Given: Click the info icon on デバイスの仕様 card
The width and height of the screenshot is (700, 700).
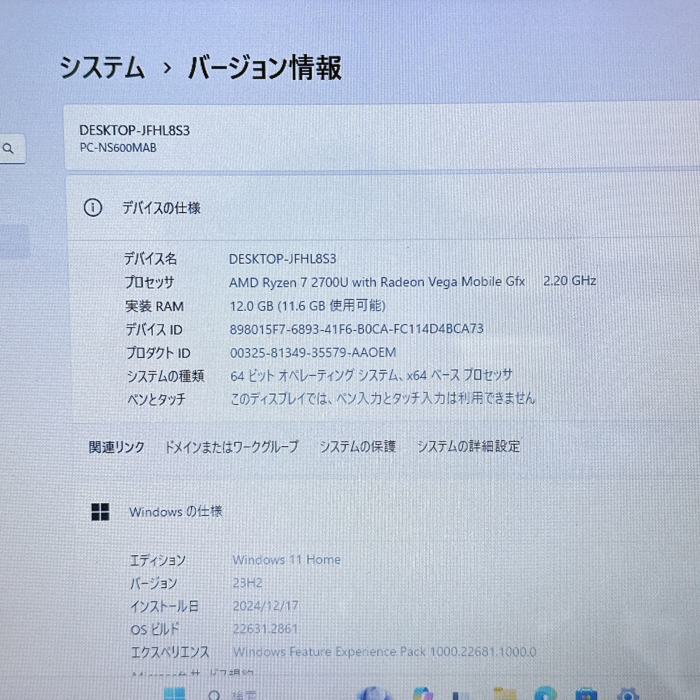Looking at the screenshot, I should coord(94,208).
